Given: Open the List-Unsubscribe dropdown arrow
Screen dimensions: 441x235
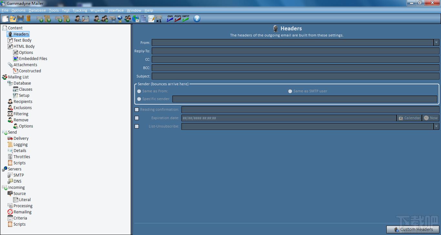Looking at the screenshot, I should [436, 126].
